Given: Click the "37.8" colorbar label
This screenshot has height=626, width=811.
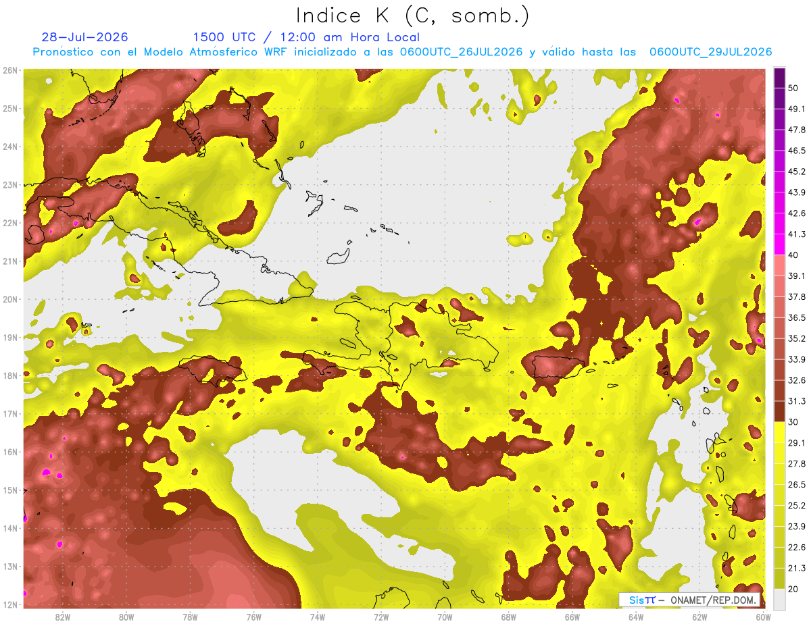Looking at the screenshot, I should point(796,296).
